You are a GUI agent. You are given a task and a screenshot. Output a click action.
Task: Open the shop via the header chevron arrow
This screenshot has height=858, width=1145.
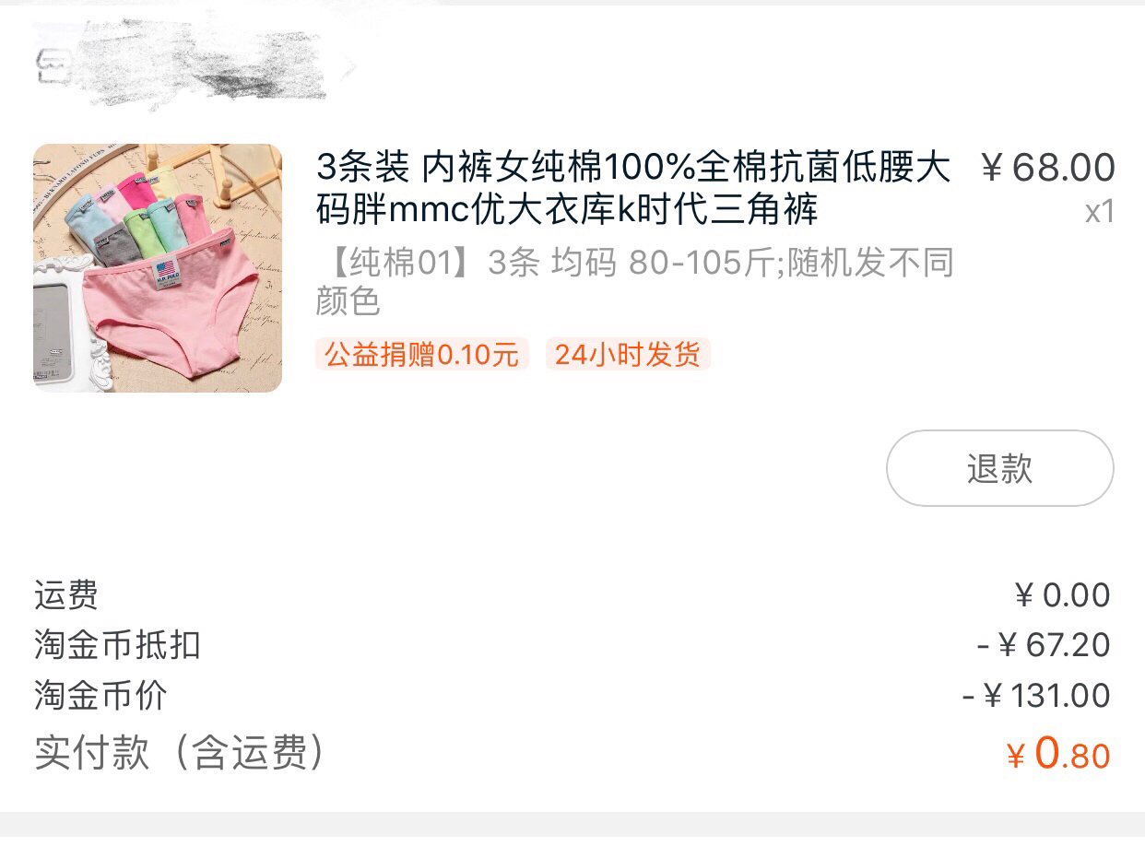pos(349,66)
